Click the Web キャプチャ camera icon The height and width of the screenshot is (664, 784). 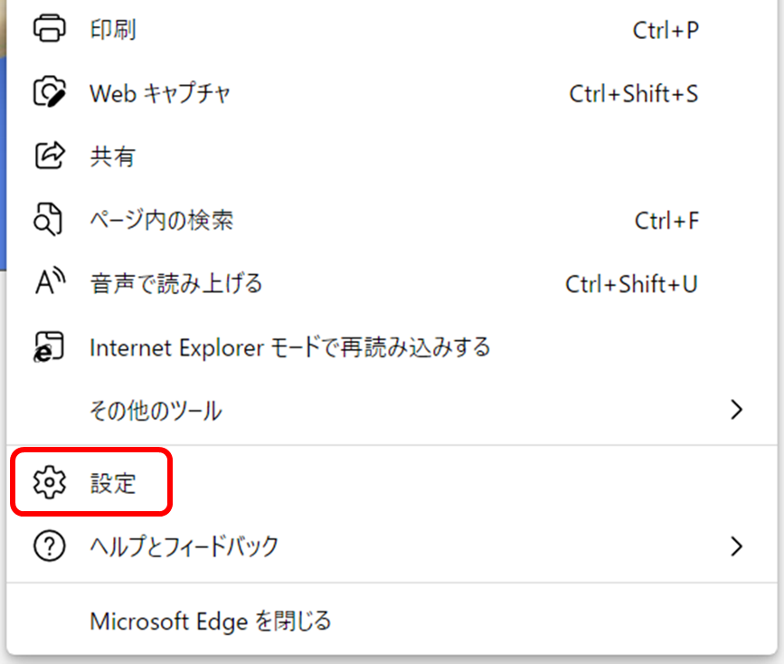point(49,92)
